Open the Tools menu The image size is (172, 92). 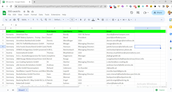[47, 15]
